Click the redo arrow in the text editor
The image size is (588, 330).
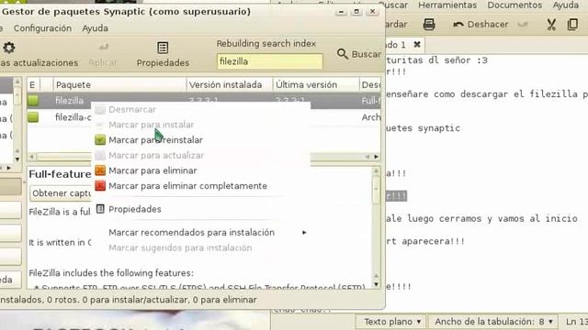tap(523, 25)
